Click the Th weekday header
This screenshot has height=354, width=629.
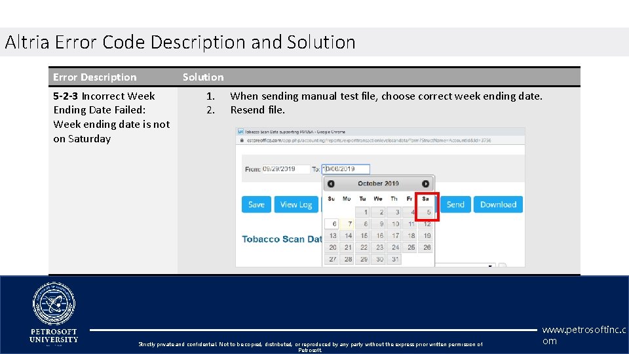point(394,199)
